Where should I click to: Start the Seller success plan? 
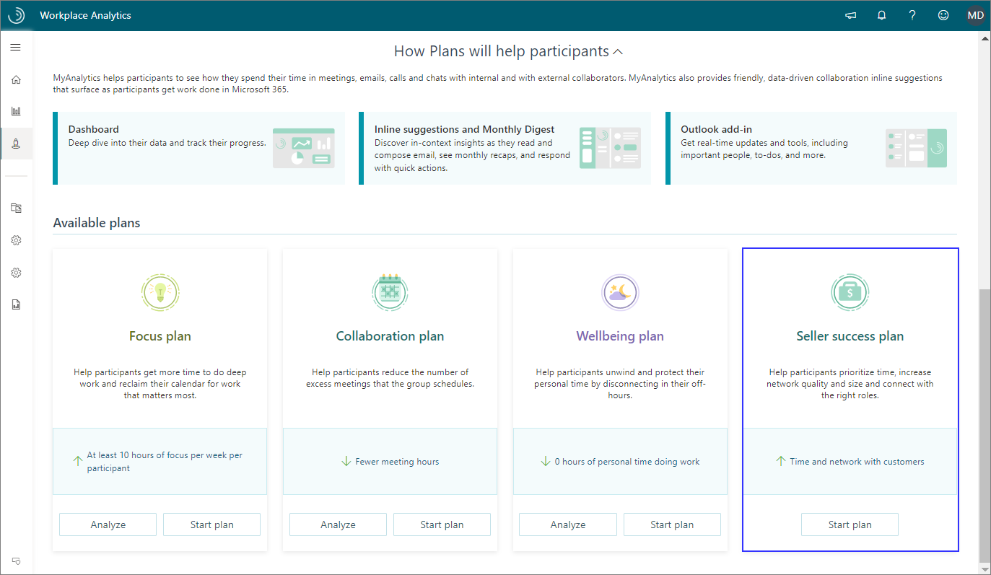(850, 524)
